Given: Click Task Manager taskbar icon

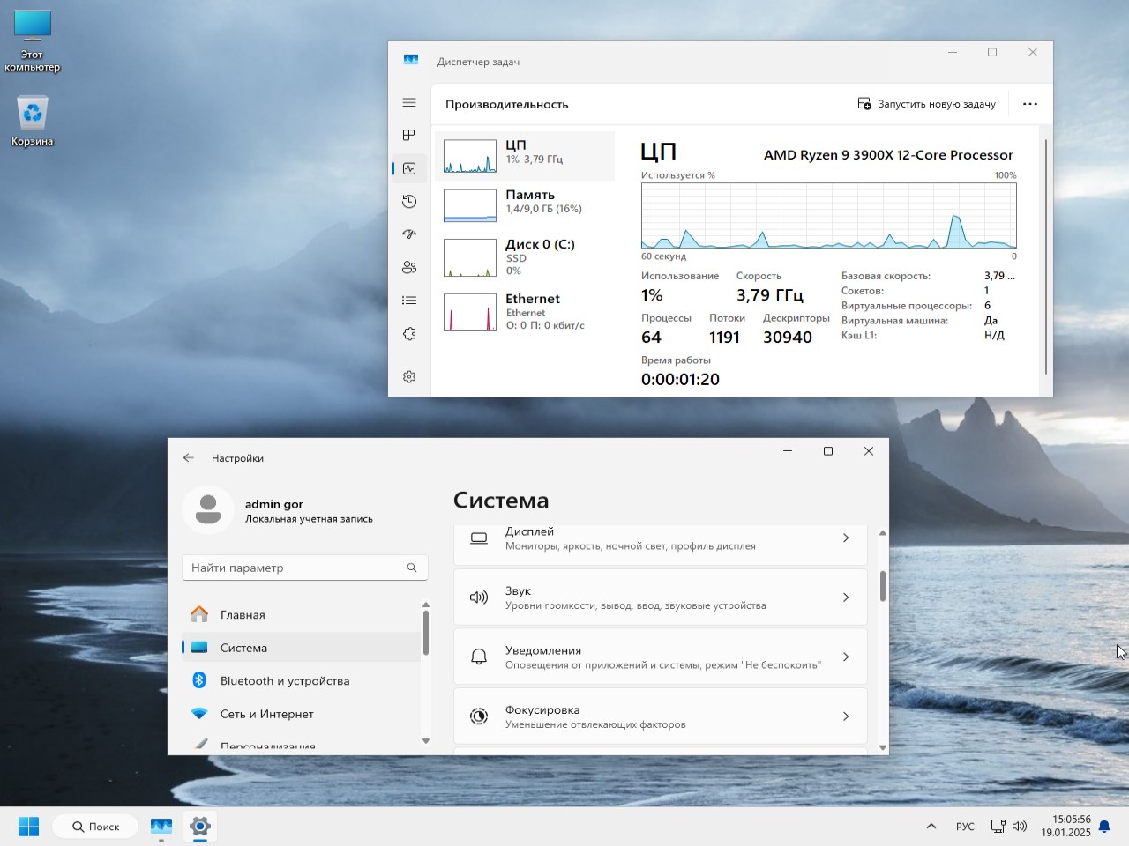Looking at the screenshot, I should click(x=161, y=827).
